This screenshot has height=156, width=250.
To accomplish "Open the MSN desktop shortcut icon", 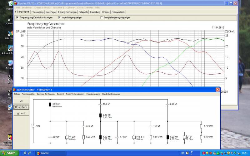I will pos(9,33).
